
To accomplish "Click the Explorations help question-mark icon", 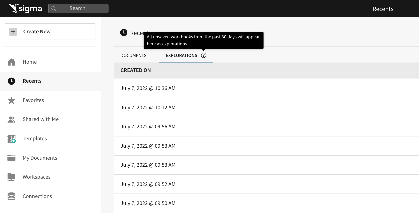I will click(x=204, y=55).
